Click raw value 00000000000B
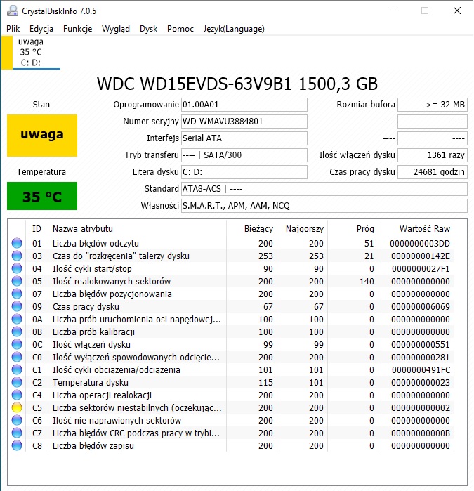 (421, 433)
